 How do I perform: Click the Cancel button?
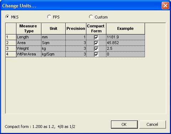click(152, 124)
